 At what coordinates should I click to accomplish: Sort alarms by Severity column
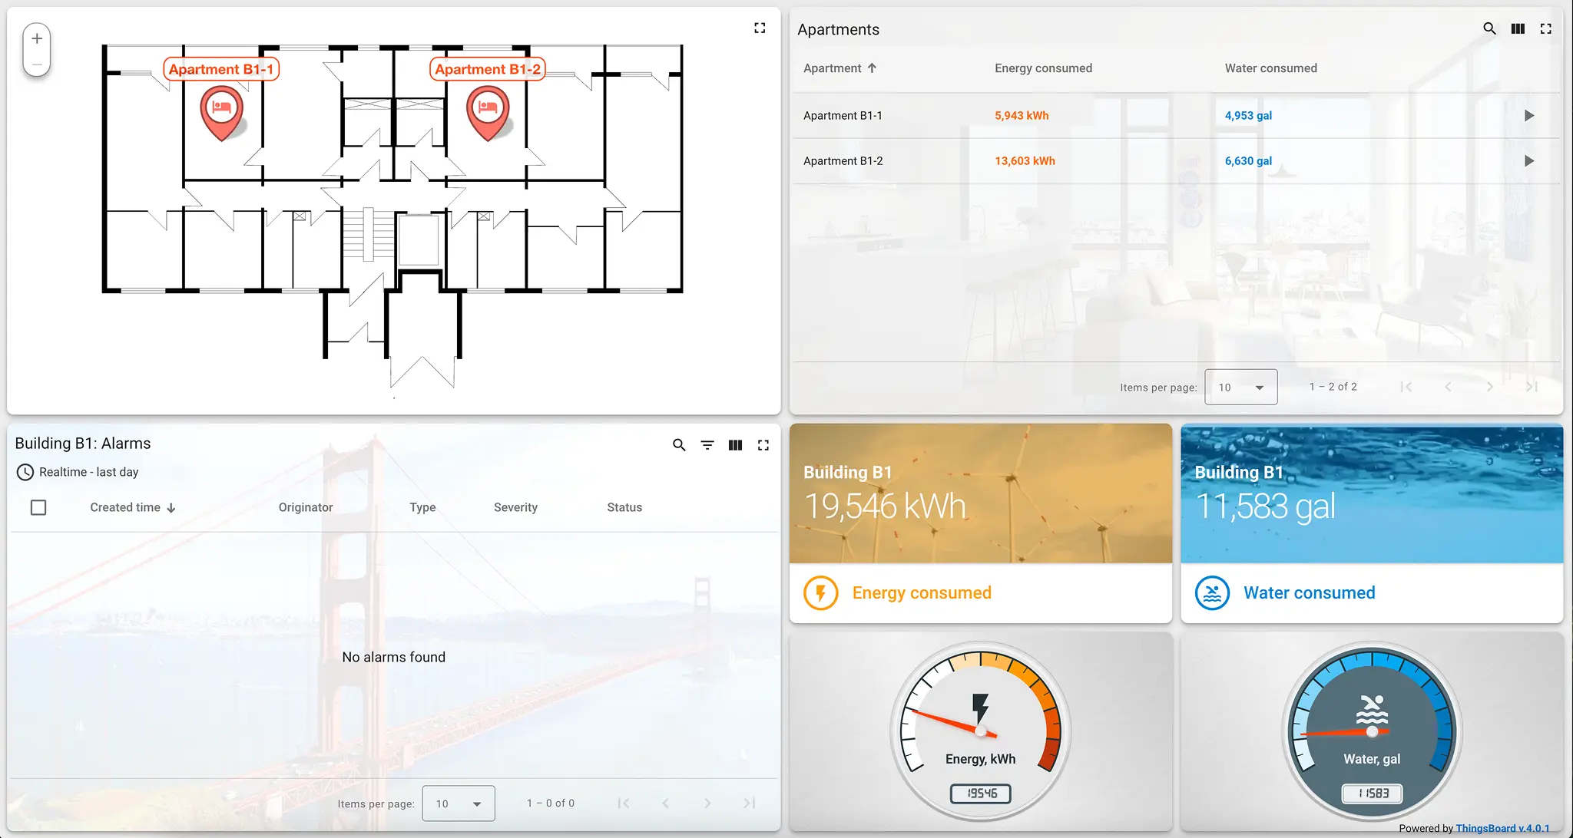pyautogui.click(x=515, y=507)
